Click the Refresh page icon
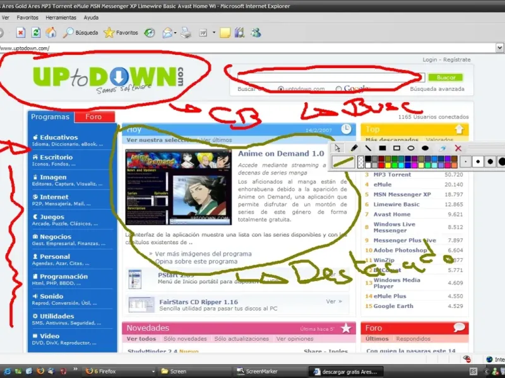The image size is (505, 378). tap(35, 33)
